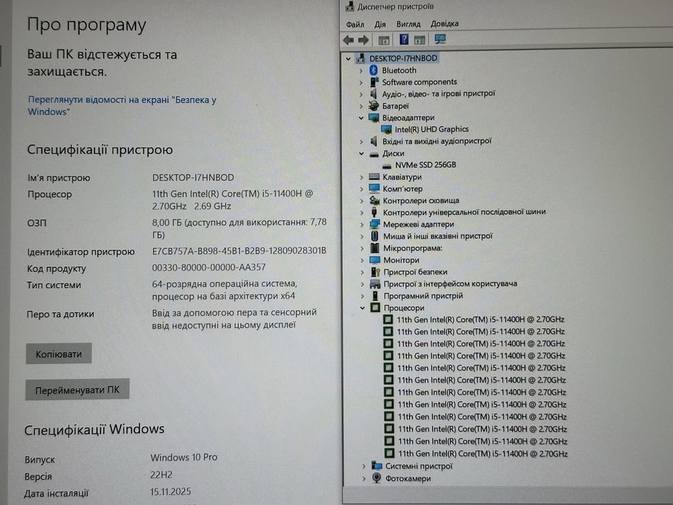The height and width of the screenshot is (505, 673).
Task: Click device name value DESKTOP-I7HNBOD in settings
Action: [193, 177]
